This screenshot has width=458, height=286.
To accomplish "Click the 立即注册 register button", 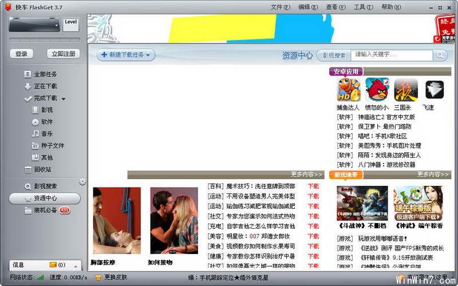I will 63,54.
